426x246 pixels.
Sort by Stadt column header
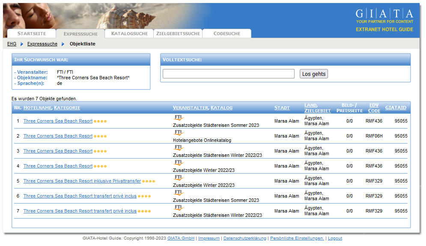282,108
